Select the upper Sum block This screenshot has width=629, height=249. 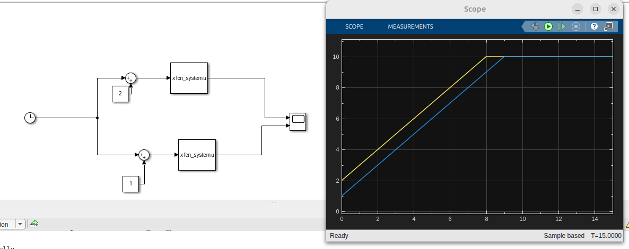[130, 78]
